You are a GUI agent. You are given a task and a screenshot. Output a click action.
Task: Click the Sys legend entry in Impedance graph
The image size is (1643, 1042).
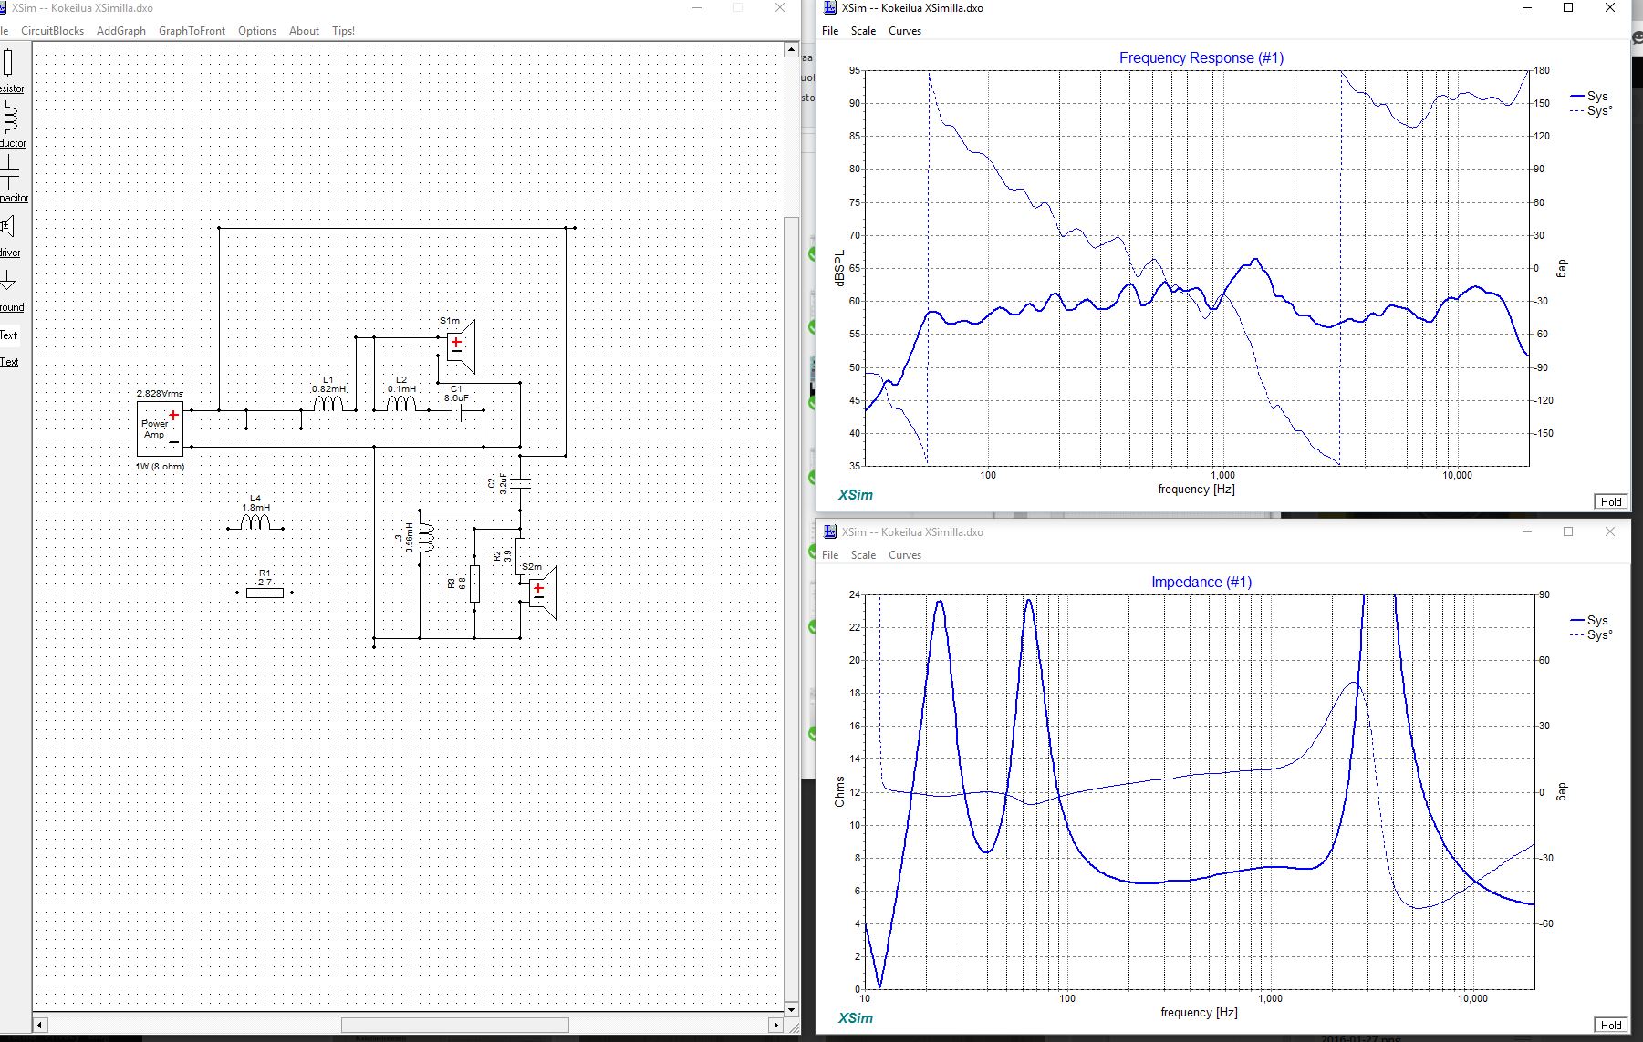pyautogui.click(x=1589, y=620)
